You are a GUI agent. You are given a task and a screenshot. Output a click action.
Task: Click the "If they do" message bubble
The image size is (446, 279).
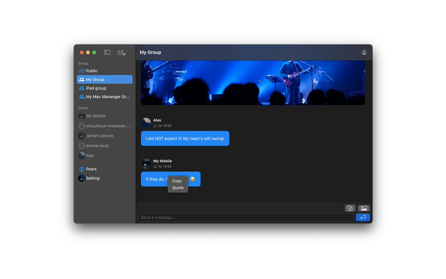point(171,179)
